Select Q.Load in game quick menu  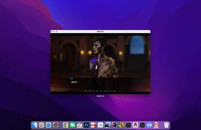pos(110,91)
